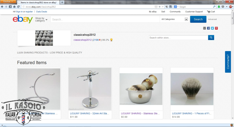
Task: Click the blue Search button
Action: 198,19
